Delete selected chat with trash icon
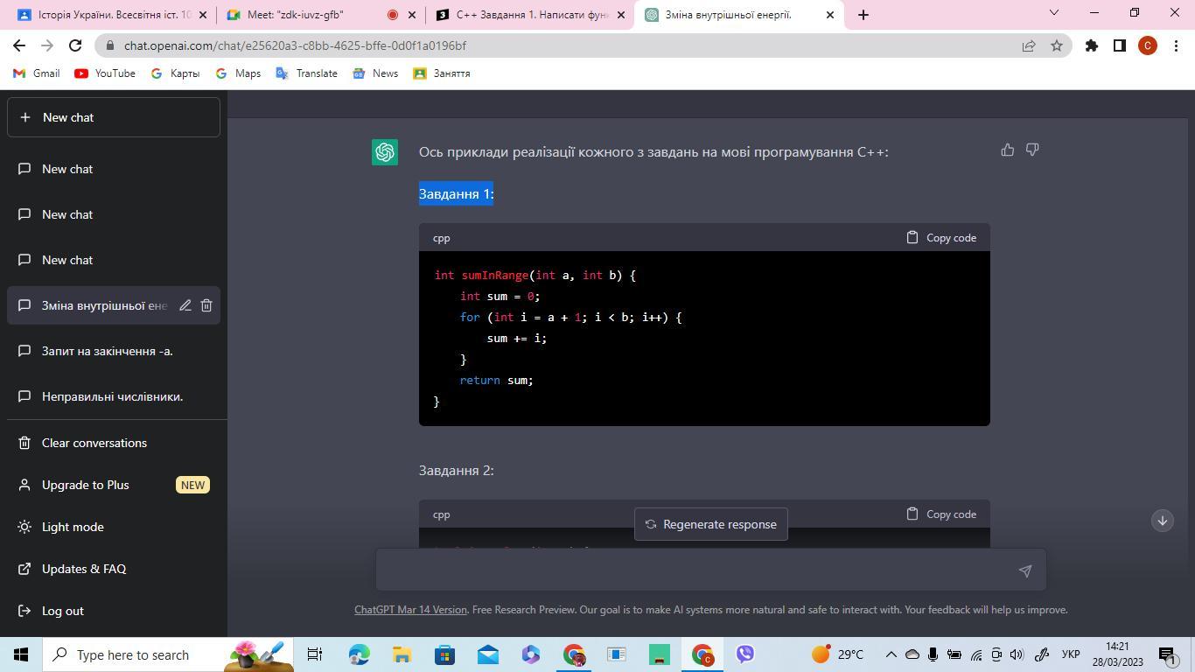1195x672 pixels. pos(206,305)
